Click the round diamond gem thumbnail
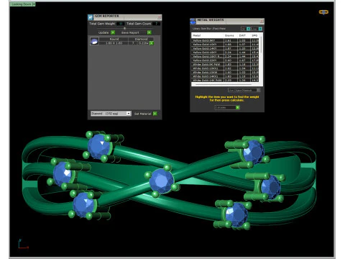Screen dimensions: 345x259 point(94,41)
